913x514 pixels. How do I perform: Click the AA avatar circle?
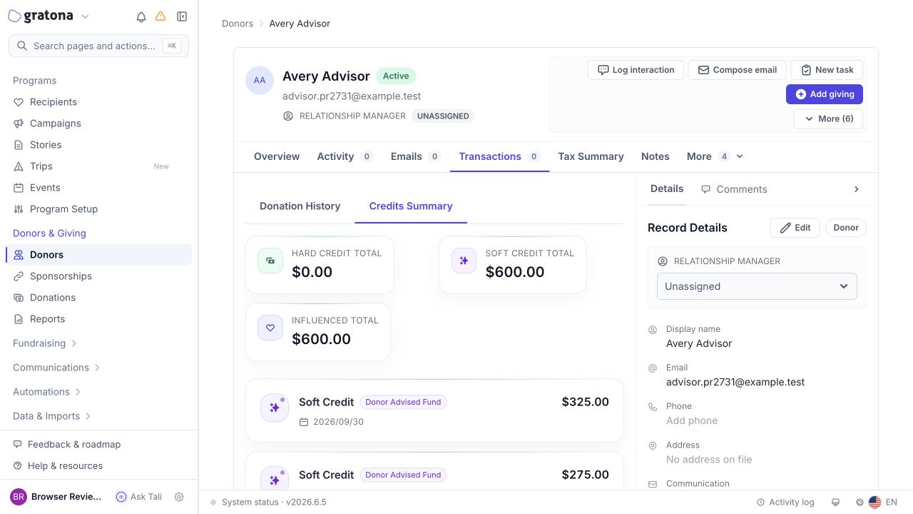point(260,80)
